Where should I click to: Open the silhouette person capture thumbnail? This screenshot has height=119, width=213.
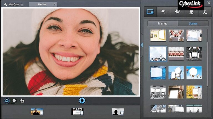pos(118,112)
